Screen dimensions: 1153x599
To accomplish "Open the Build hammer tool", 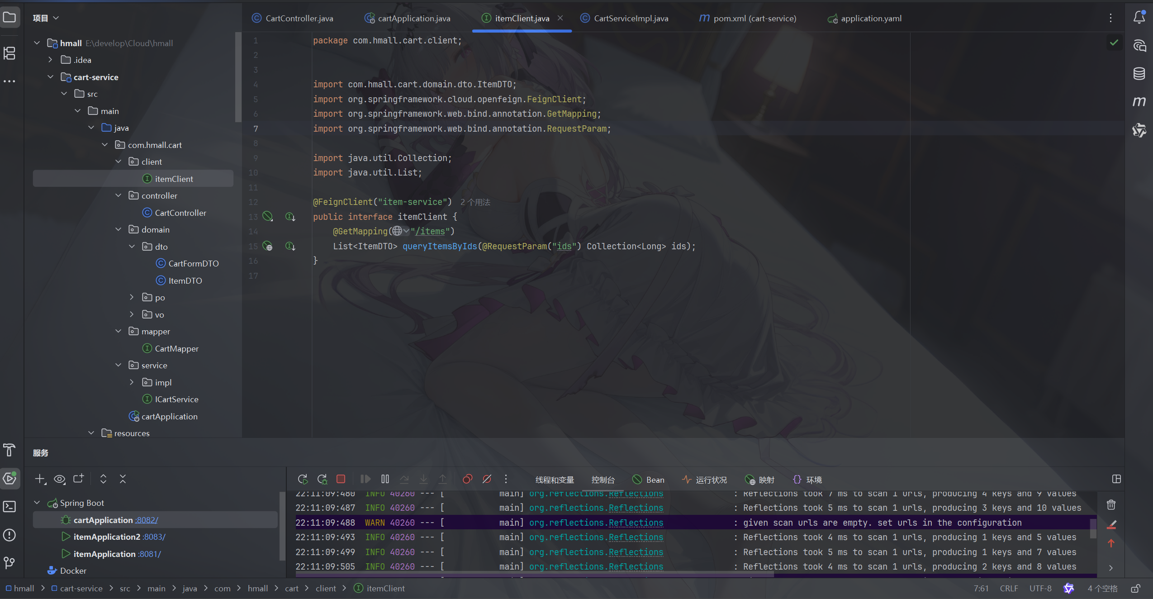I will [9, 450].
